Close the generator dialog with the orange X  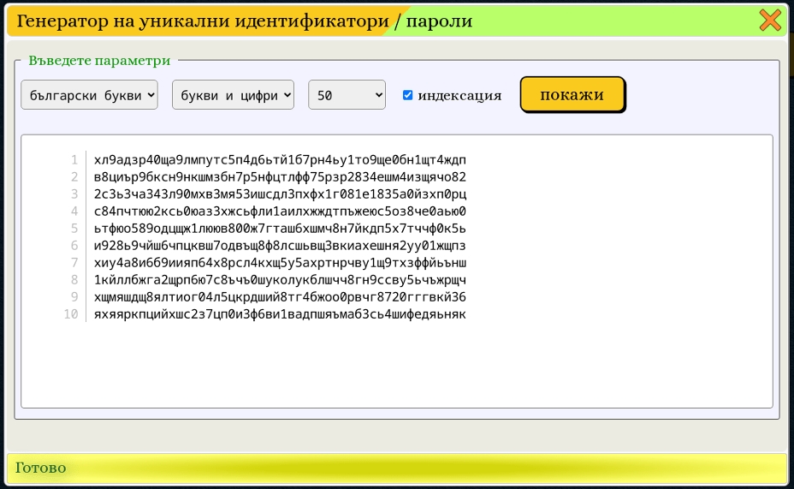coord(770,21)
